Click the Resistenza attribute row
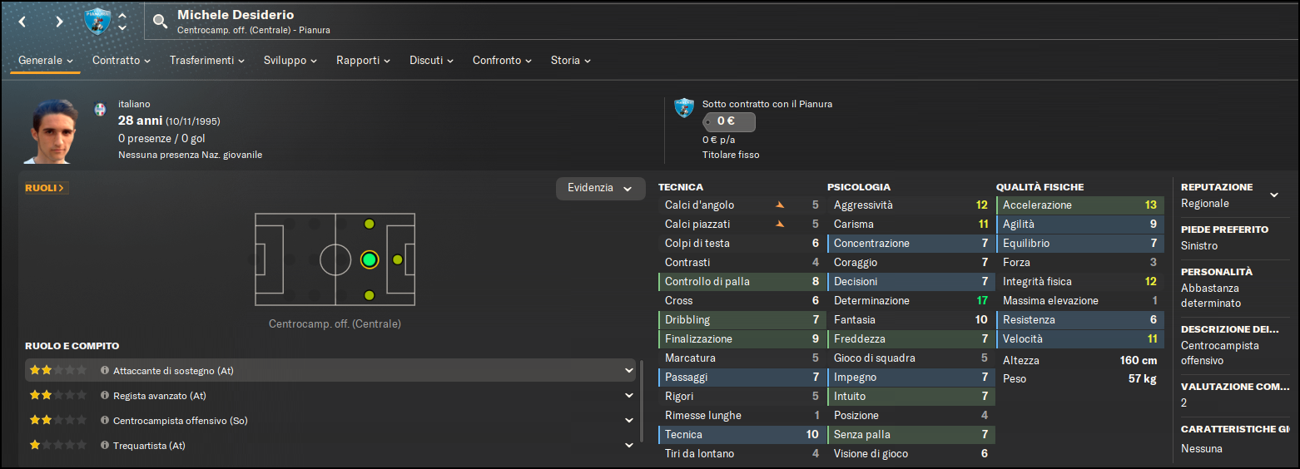The width and height of the screenshot is (1300, 469). (x=1079, y=319)
